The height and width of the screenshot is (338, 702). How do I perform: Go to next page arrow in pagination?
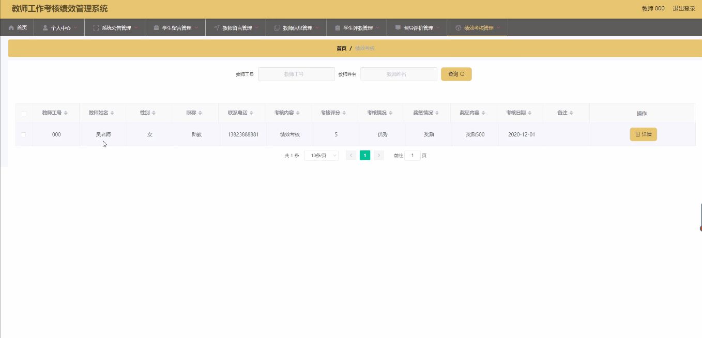(x=379, y=156)
